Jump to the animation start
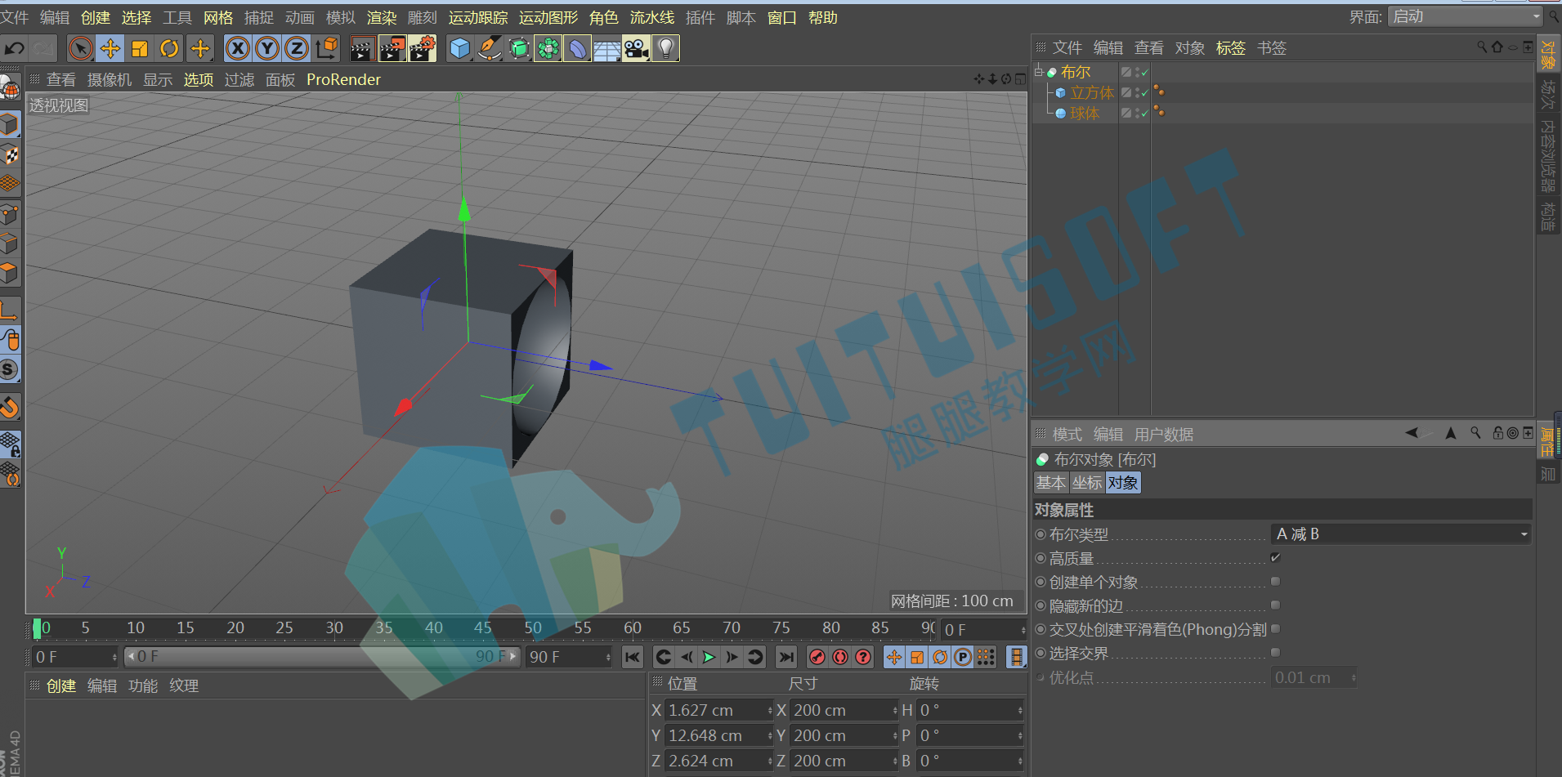This screenshot has height=777, width=1562. 633,657
